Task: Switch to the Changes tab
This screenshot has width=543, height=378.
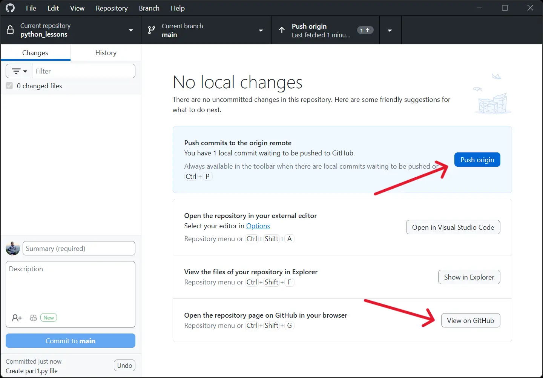Action: point(35,52)
